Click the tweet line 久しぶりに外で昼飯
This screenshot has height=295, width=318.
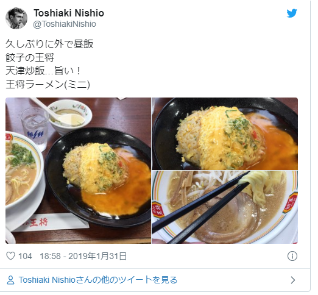pyautogui.click(x=49, y=44)
